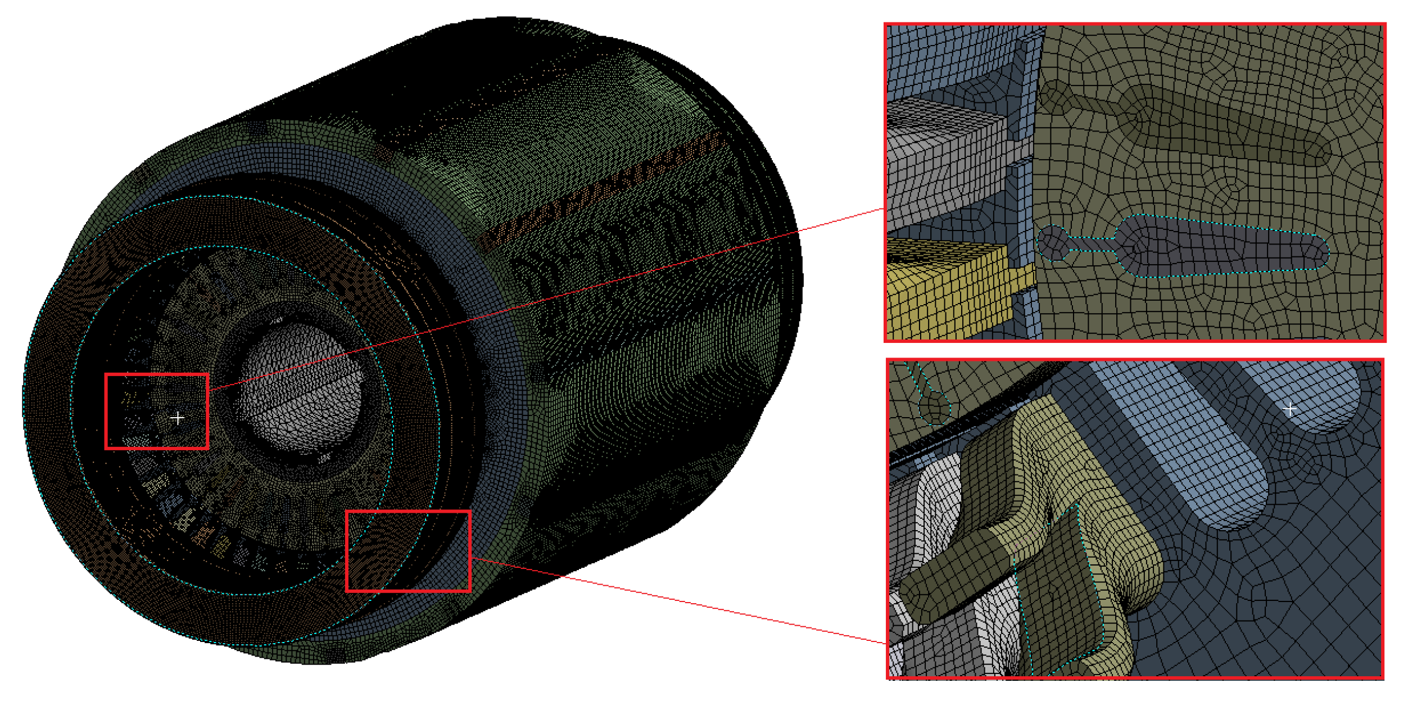Click the top inset detail image
This screenshot has height=710, width=1408.
coord(1134,183)
